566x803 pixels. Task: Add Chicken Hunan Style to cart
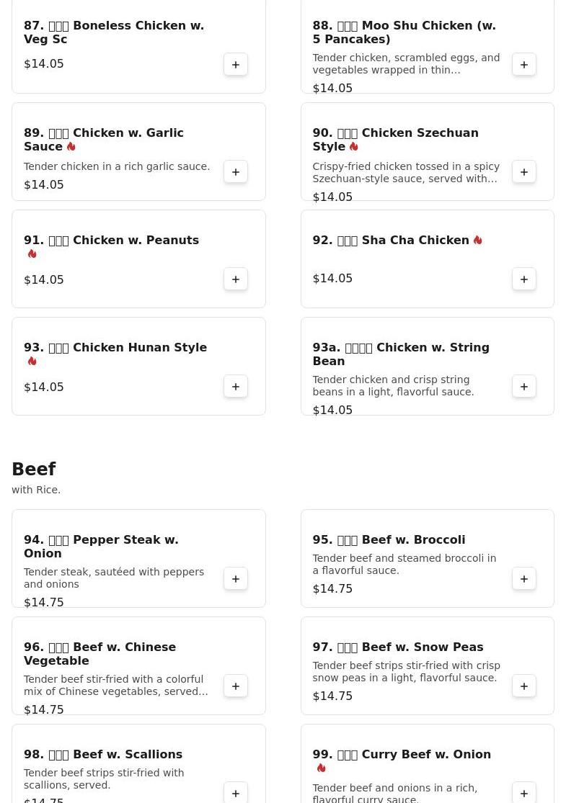tap(236, 387)
